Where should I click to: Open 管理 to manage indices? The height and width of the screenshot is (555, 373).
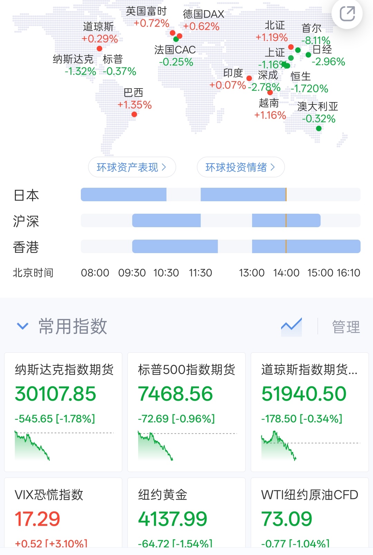tap(346, 327)
